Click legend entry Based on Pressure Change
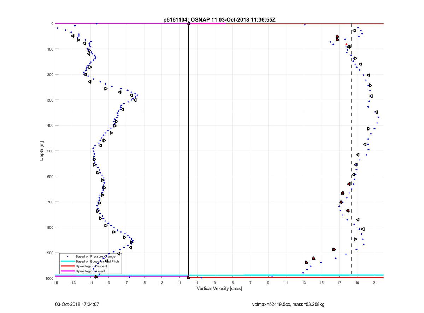This screenshot has width=424, height=313. pos(95,256)
